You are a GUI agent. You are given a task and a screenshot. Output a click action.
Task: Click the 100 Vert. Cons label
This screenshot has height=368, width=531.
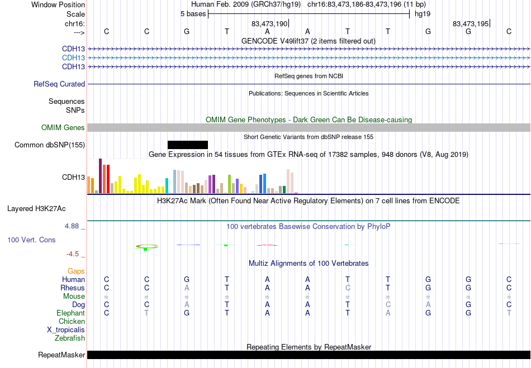tap(31, 240)
